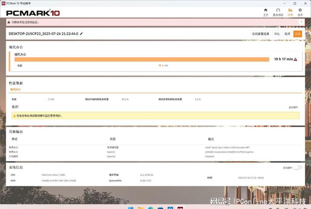The image size is (311, 209).
Task: Open the Windows Start menu on the taskbar
Action: click(131, 208)
